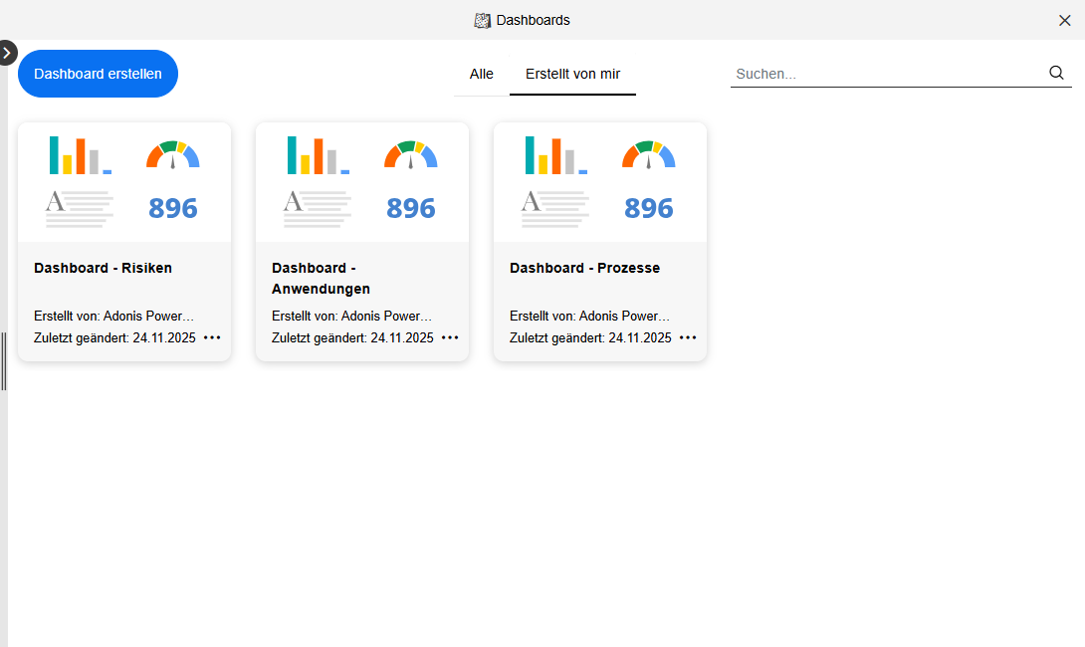
Task: Switch to the Erstellt von mir tab
Action: (572, 74)
